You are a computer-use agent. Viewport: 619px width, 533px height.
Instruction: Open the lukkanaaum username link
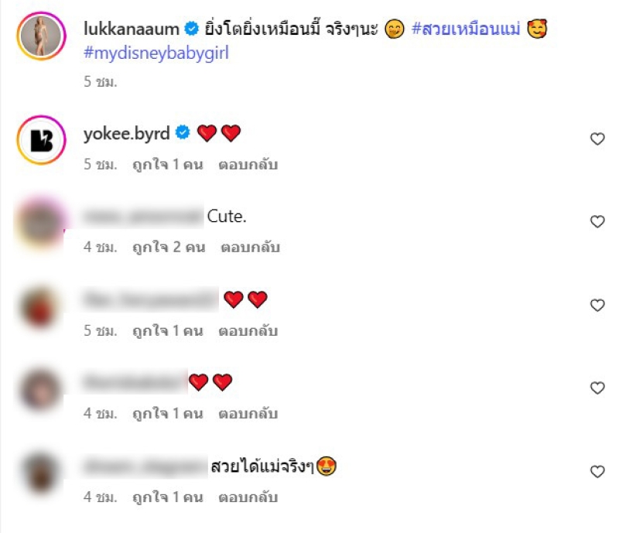[x=132, y=29]
